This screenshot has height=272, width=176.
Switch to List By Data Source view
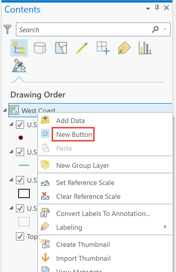(40, 48)
